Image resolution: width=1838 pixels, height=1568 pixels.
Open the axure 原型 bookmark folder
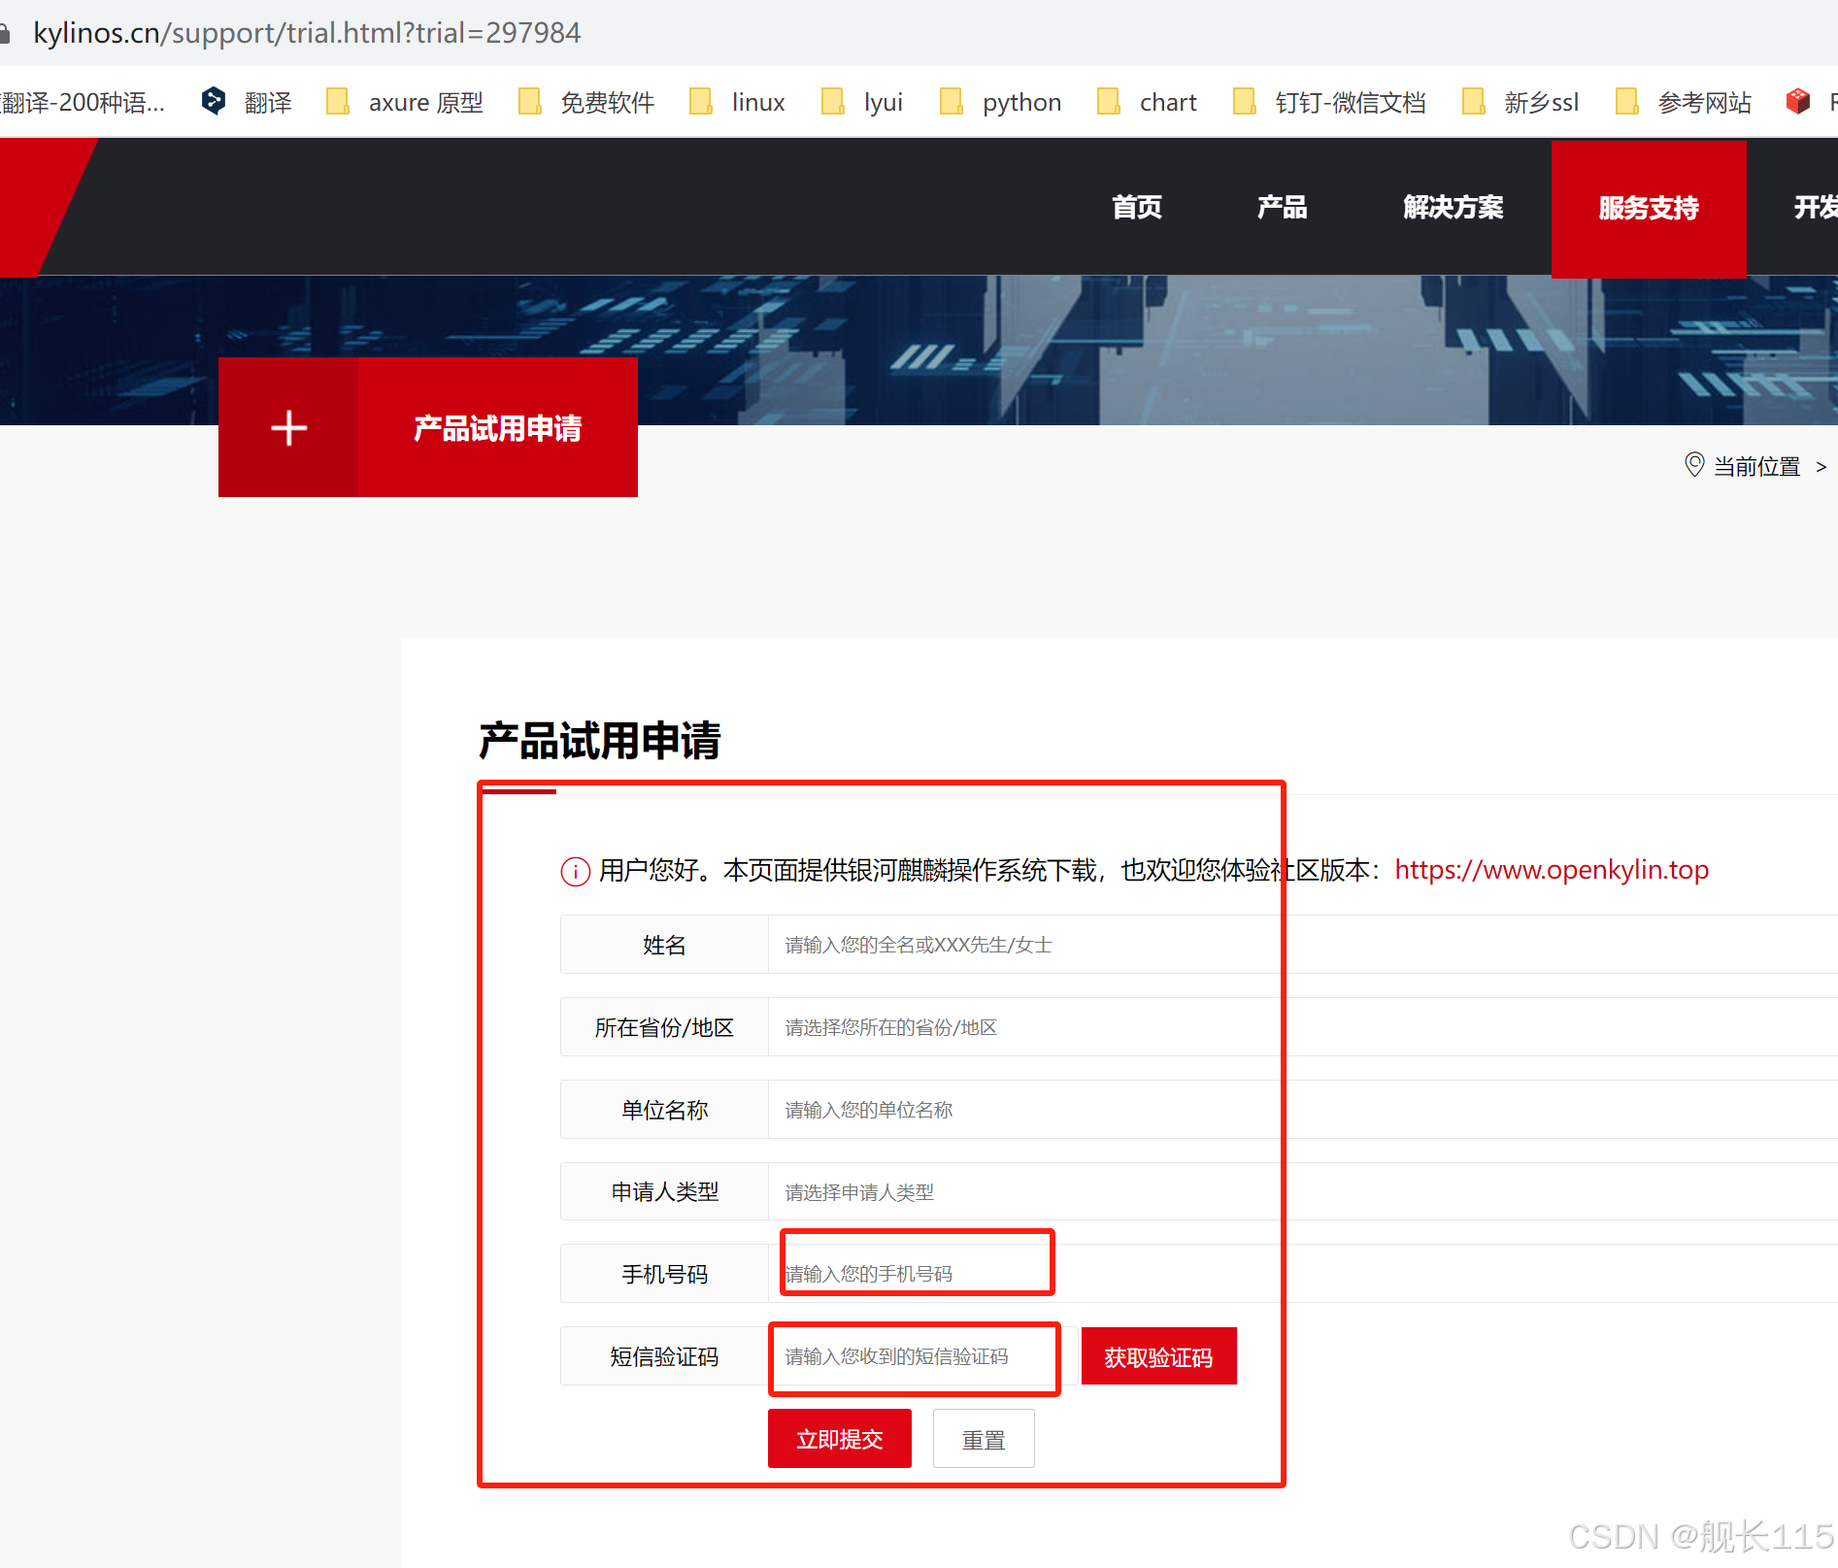tap(405, 102)
